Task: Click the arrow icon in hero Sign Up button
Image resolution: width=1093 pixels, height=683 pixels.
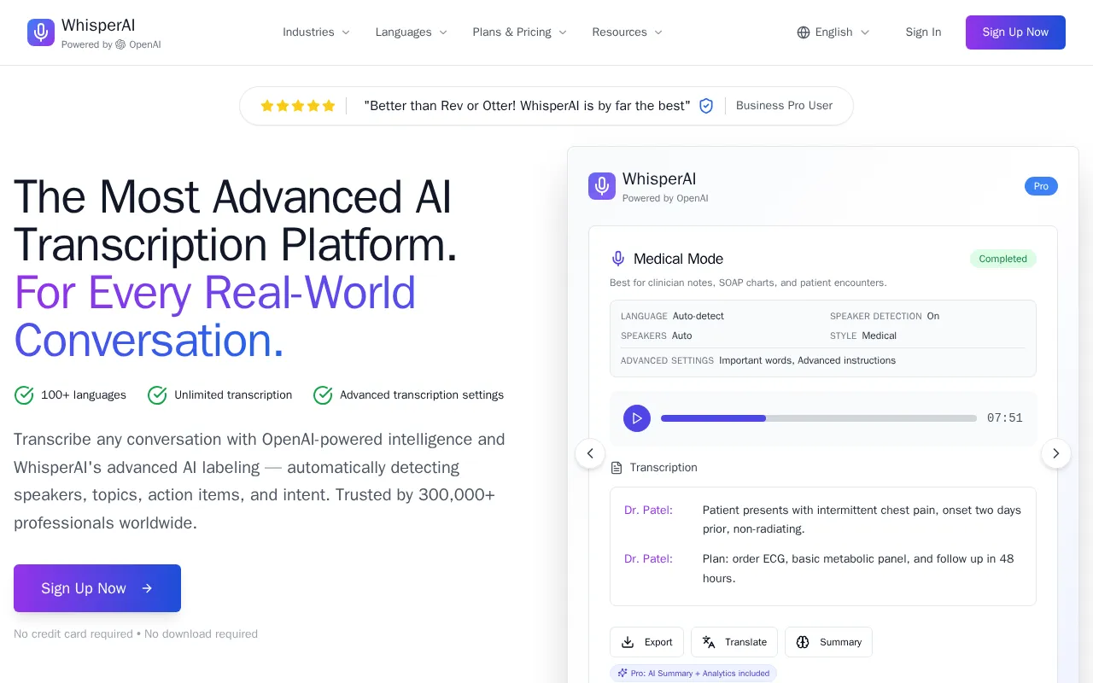Action: tap(147, 588)
